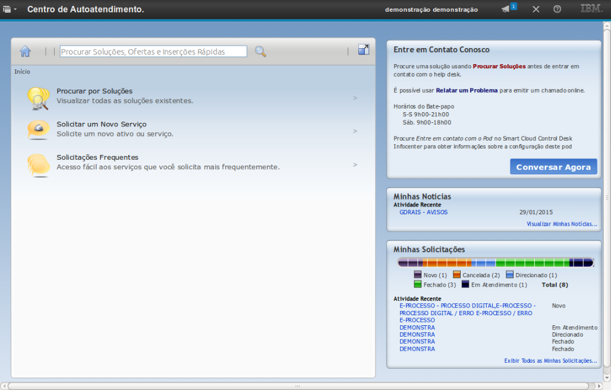Click the Procurar Soluções search input field
Image resolution: width=611 pixels, height=390 pixels.
click(153, 52)
